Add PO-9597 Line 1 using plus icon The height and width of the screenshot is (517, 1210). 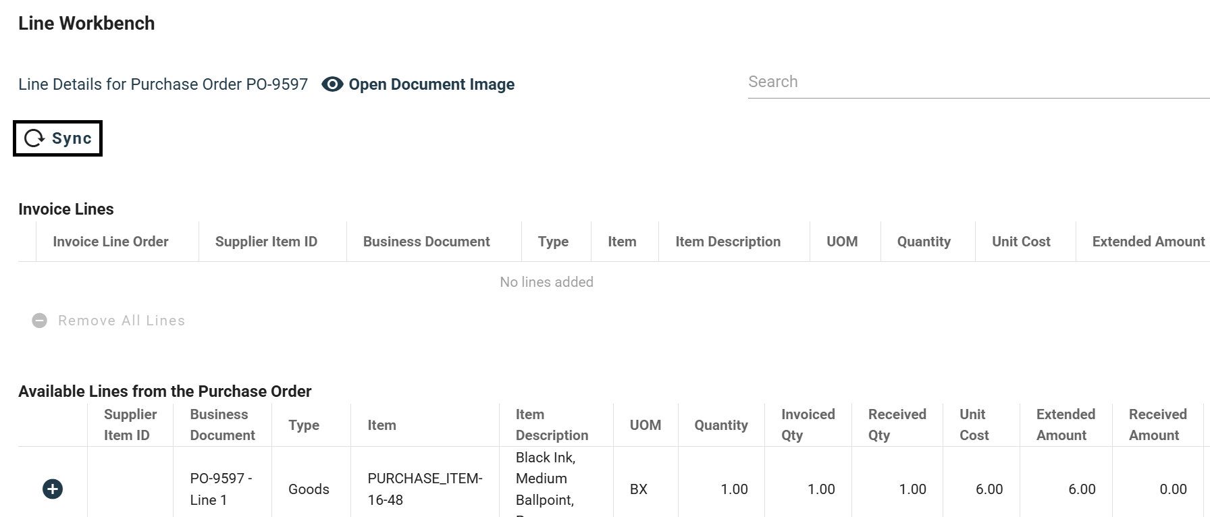(53, 489)
